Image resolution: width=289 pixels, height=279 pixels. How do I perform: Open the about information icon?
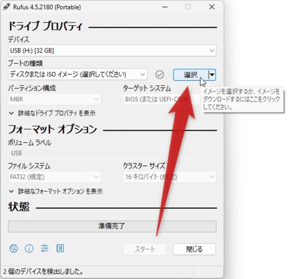pos(29,248)
